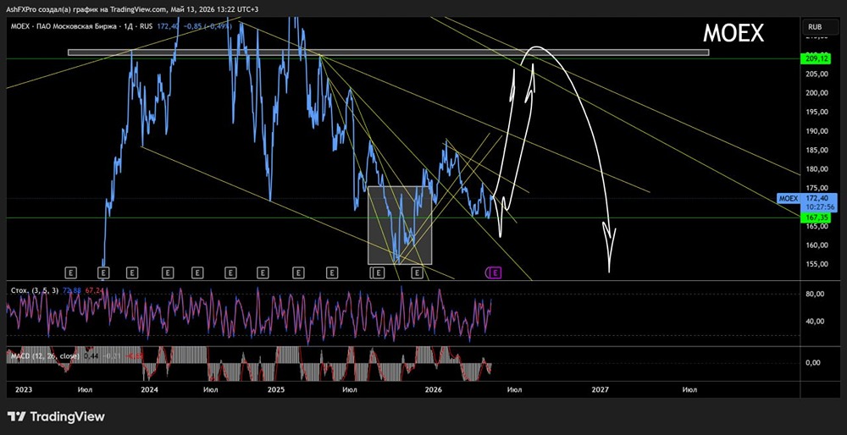Click the MACD 0,44 value

(91, 356)
